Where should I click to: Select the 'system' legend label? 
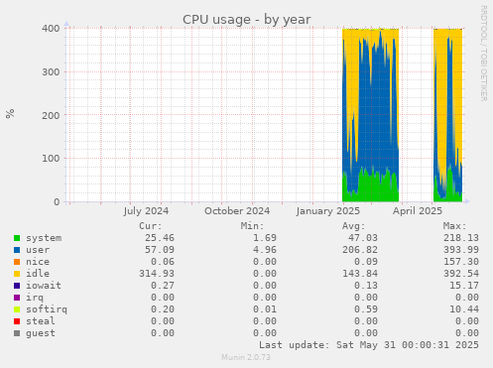point(44,238)
